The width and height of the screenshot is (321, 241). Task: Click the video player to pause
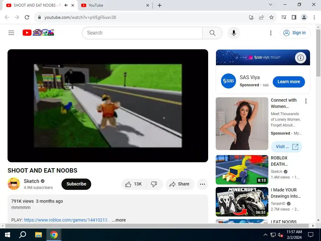[x=108, y=105]
